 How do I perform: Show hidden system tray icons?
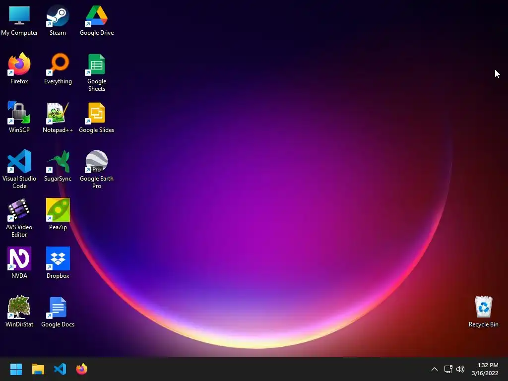[x=435, y=369]
